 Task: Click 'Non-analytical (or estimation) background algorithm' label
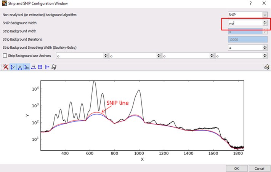pyautogui.click(x=40, y=15)
